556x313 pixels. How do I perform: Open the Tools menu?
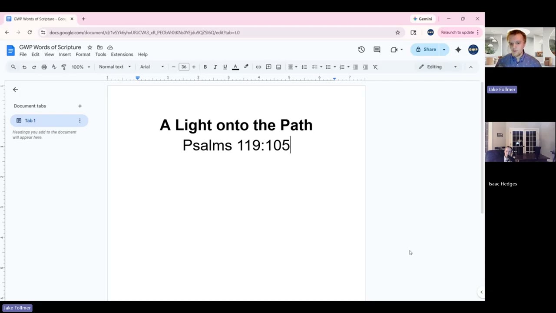(x=101, y=54)
